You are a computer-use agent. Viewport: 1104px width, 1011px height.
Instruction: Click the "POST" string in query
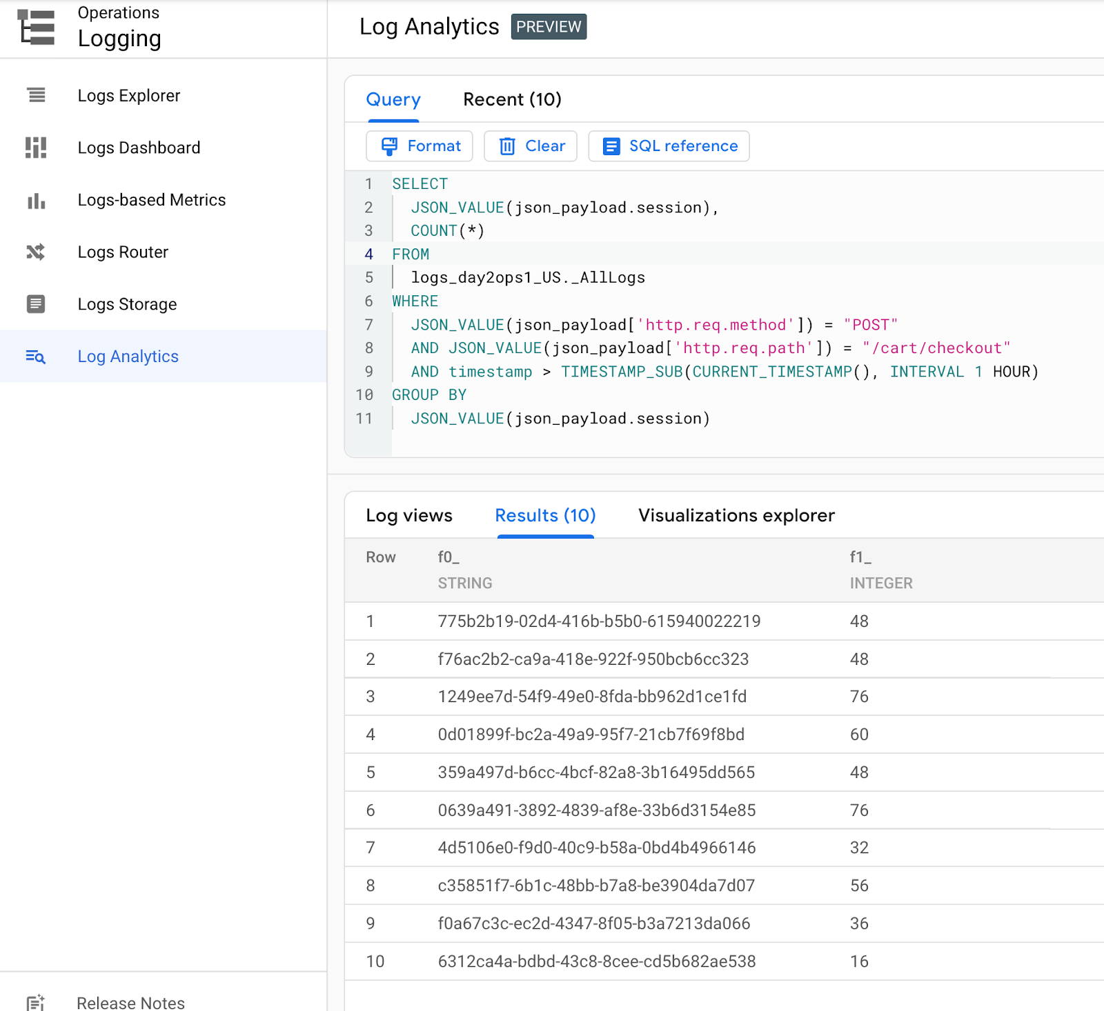871,325
